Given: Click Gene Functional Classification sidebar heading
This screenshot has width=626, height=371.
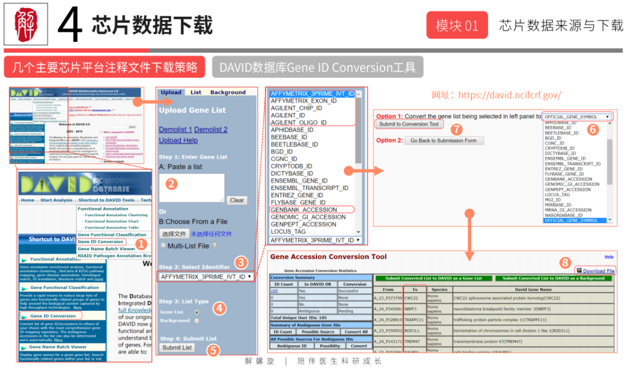Looking at the screenshot, I should 64,288.
